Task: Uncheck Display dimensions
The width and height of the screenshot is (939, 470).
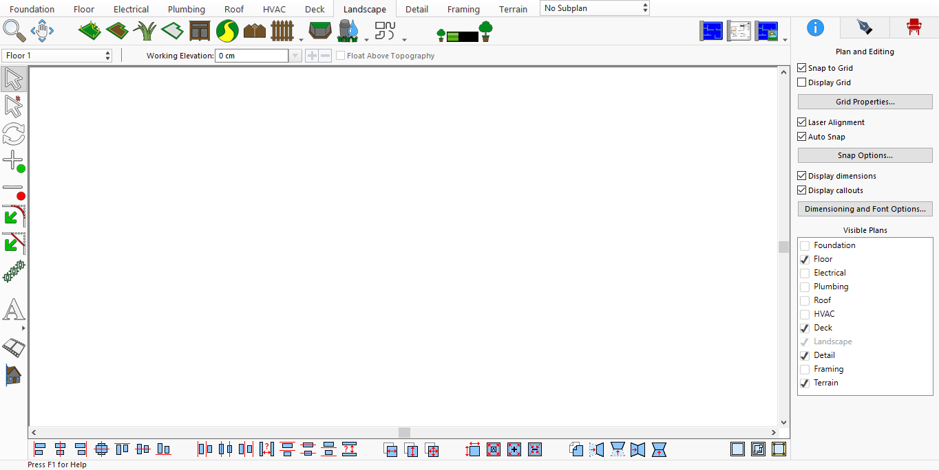Action: 801,176
